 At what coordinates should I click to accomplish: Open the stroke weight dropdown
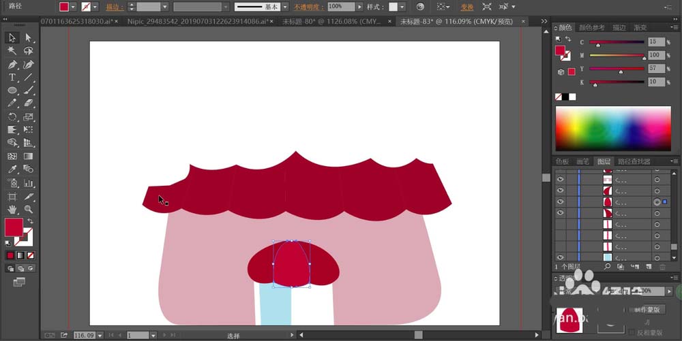pos(165,7)
